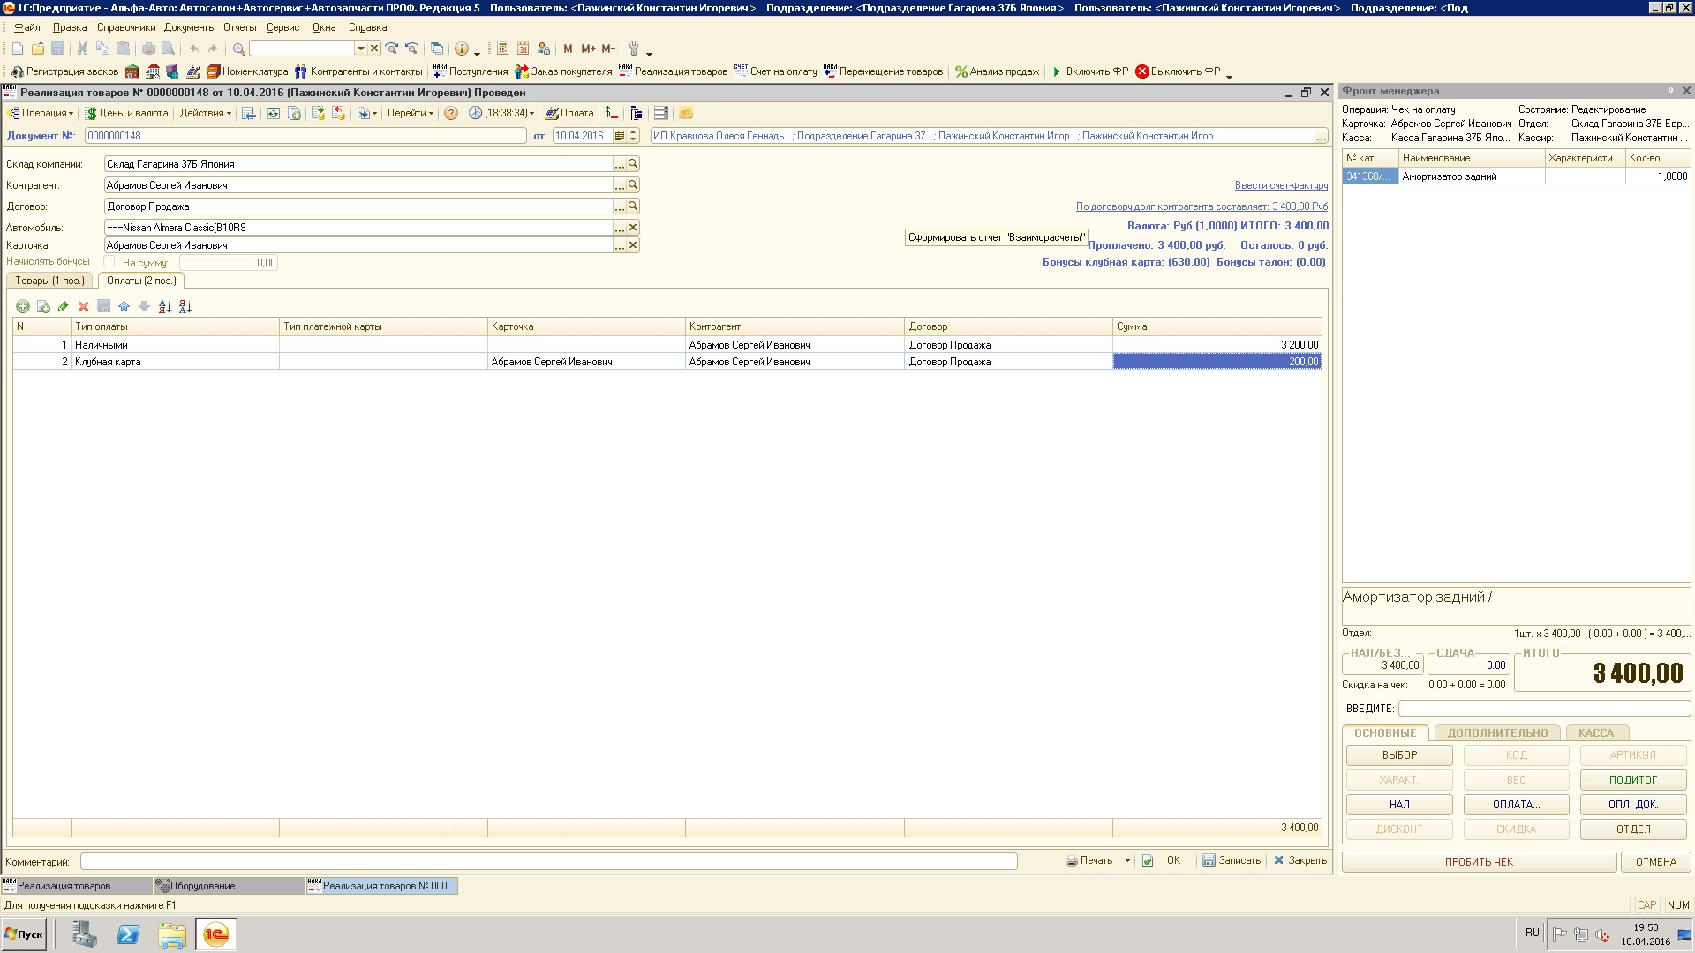Sort payments descending Я-А
The height and width of the screenshot is (953, 1695).
(185, 306)
